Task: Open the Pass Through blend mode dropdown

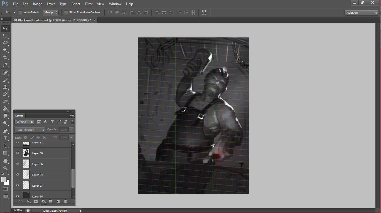Action: click(x=30, y=130)
